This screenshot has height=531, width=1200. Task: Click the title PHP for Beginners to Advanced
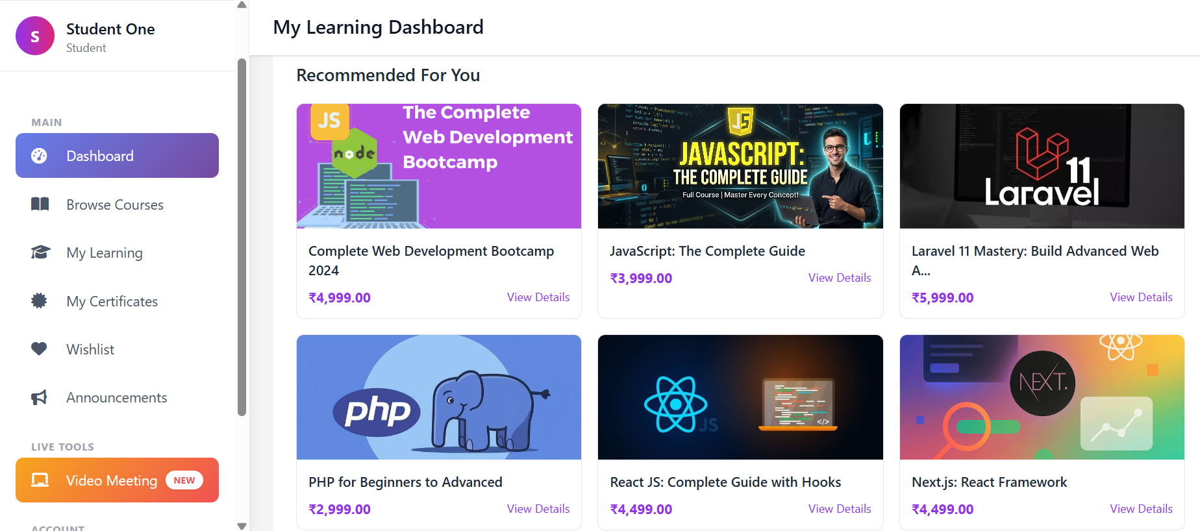(x=405, y=482)
